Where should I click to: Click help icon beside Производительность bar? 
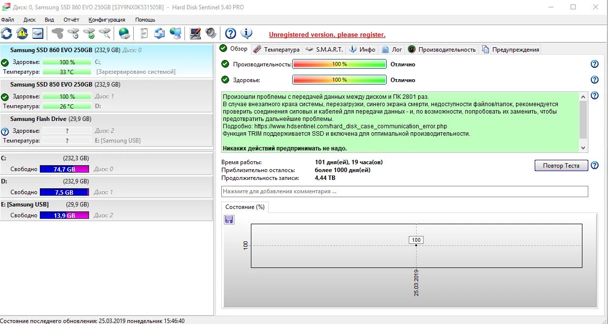click(x=594, y=64)
